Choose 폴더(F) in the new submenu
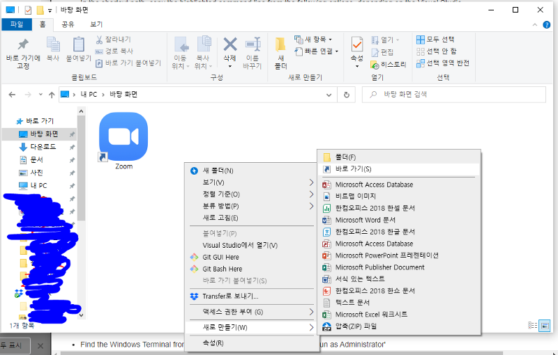This screenshot has height=355, width=558. (x=398, y=157)
